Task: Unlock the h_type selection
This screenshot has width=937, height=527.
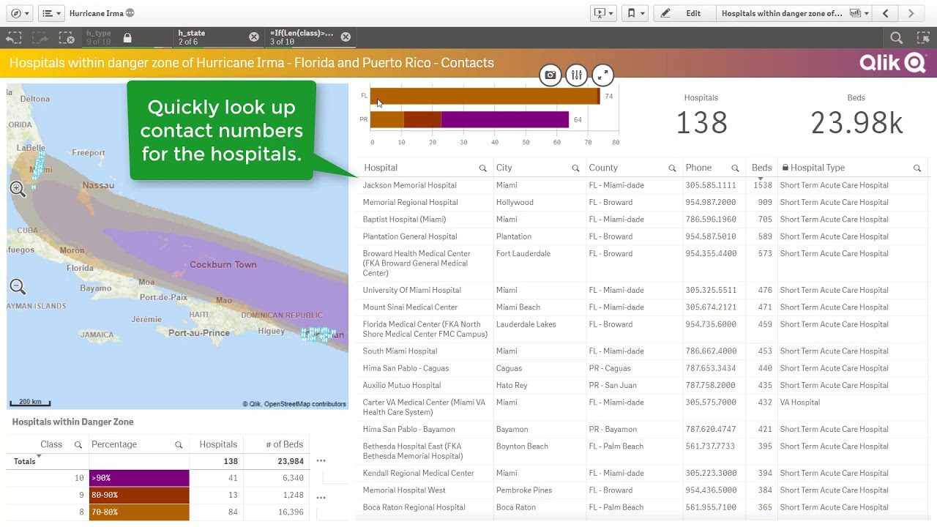Action: click(x=127, y=37)
